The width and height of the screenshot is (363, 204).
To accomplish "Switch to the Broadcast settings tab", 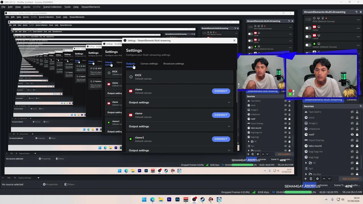I will (x=174, y=63).
